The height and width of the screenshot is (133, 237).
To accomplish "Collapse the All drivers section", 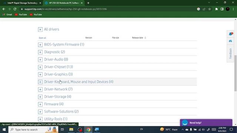I will (40, 30).
